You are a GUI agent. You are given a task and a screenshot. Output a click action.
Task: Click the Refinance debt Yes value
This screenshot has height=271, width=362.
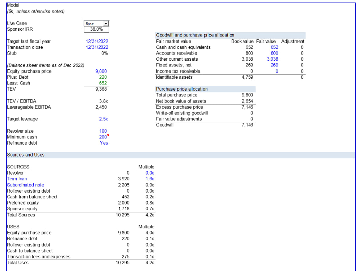tap(104, 143)
